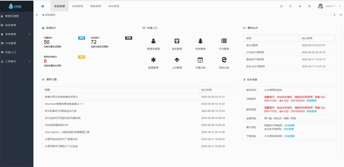
Task: Open 角色管理 quick-entry icon
Action: 177,41
